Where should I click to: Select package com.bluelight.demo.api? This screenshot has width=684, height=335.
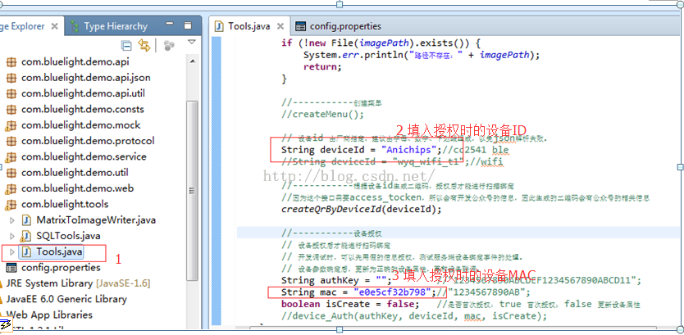pyautogui.click(x=75, y=62)
